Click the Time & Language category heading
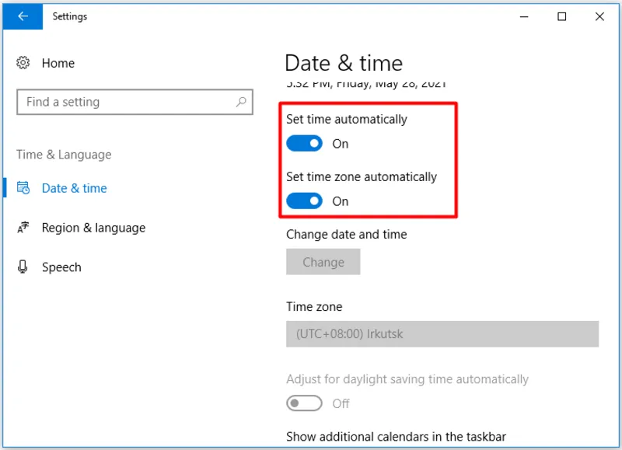The width and height of the screenshot is (622, 450). (64, 154)
